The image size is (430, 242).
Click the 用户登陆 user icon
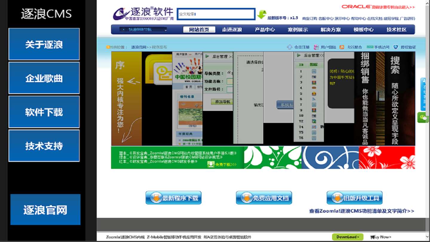(x=316, y=47)
